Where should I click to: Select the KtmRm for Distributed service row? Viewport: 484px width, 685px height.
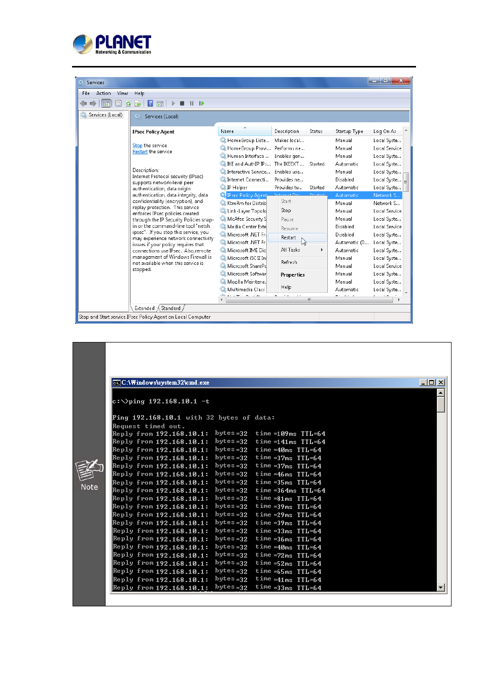[x=310, y=203]
